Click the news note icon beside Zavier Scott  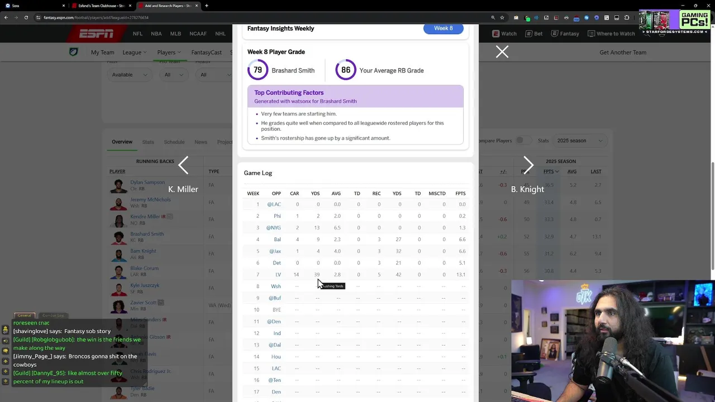[x=161, y=303]
